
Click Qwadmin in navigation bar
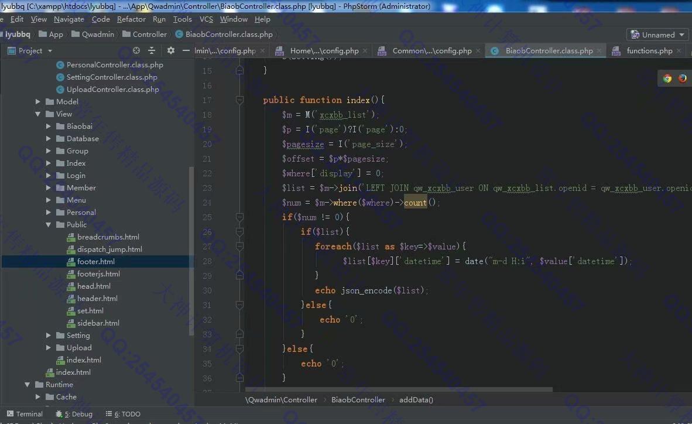click(x=93, y=35)
